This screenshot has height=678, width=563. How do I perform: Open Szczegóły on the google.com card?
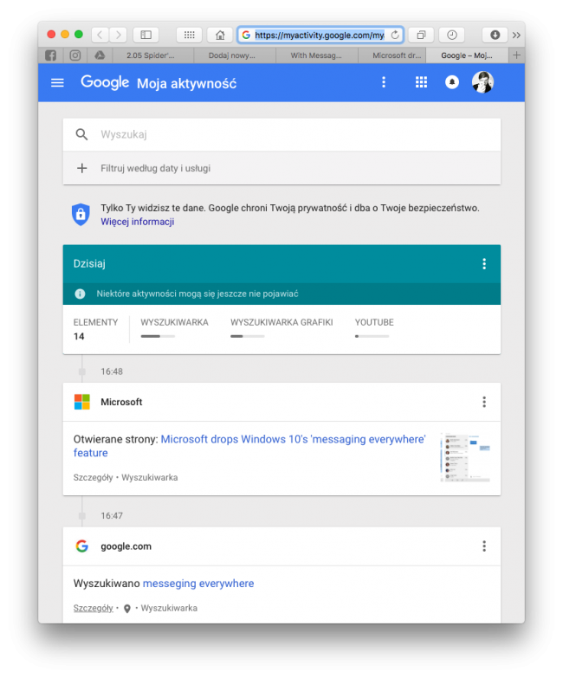93,608
